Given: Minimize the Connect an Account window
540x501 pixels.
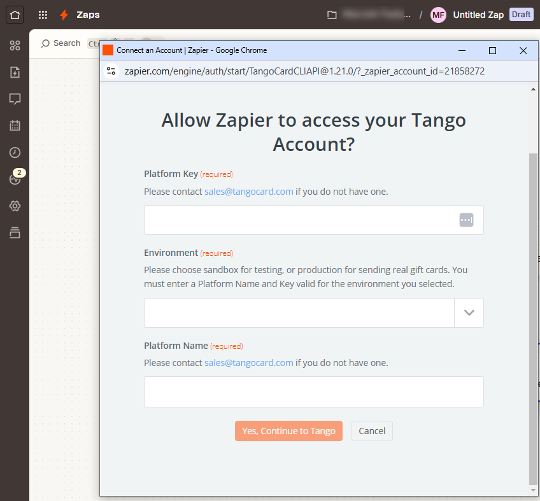Looking at the screenshot, I should tap(462, 51).
